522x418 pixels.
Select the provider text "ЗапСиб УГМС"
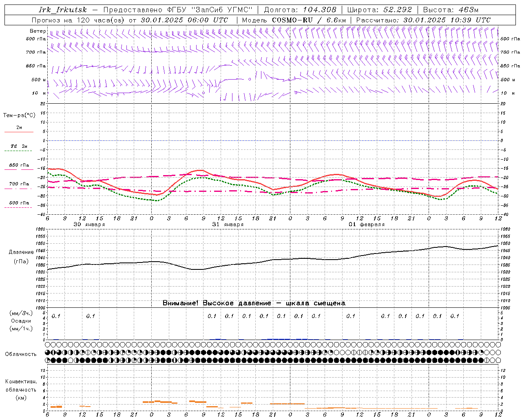(x=222, y=10)
